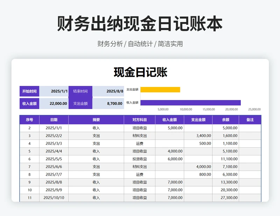Click the 支出金额 summary label

[x=80, y=103]
